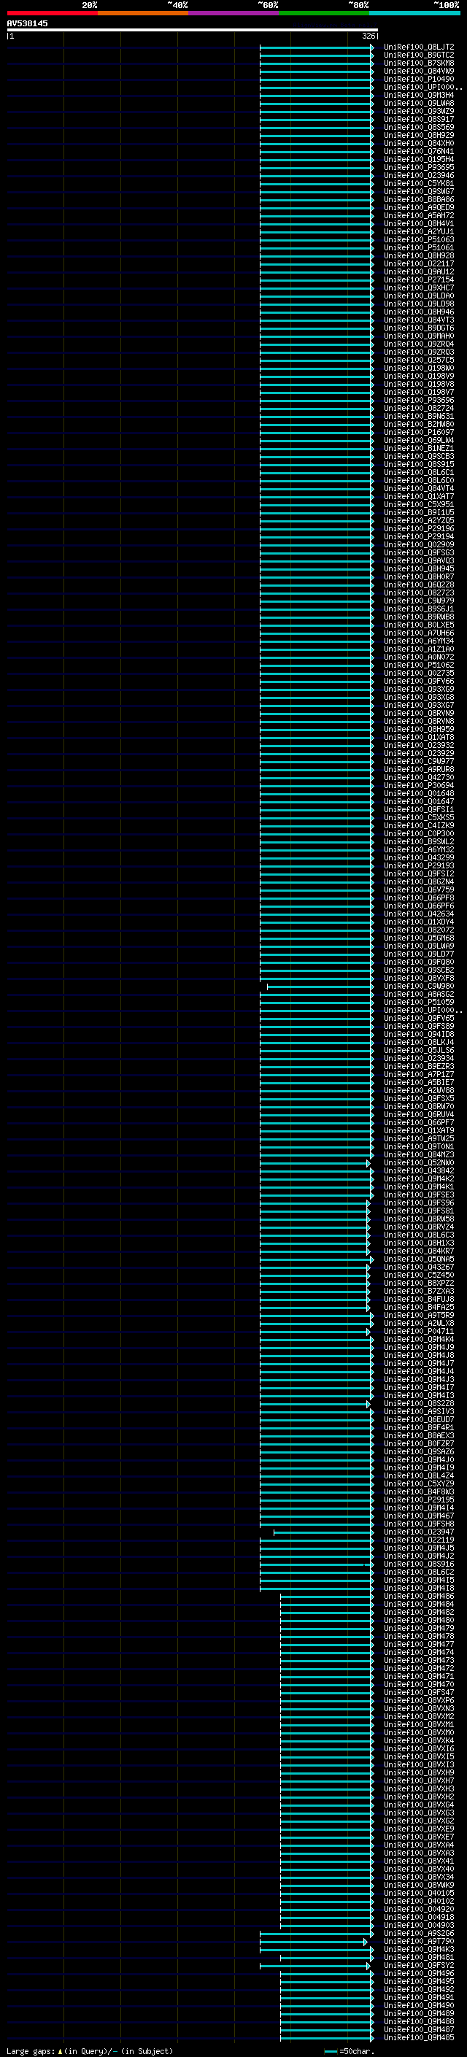
Task: Click the UniRef100_Q6RUV4 entry
Action: tap(419, 1115)
